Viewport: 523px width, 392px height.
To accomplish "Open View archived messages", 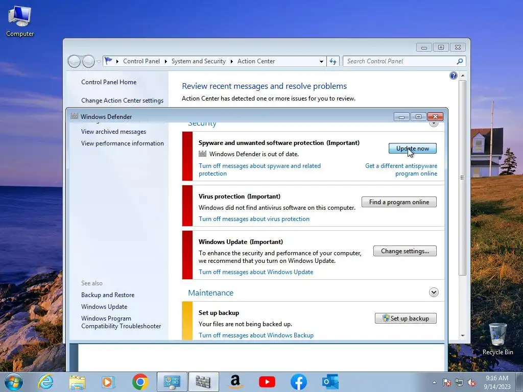I will 114,132.
